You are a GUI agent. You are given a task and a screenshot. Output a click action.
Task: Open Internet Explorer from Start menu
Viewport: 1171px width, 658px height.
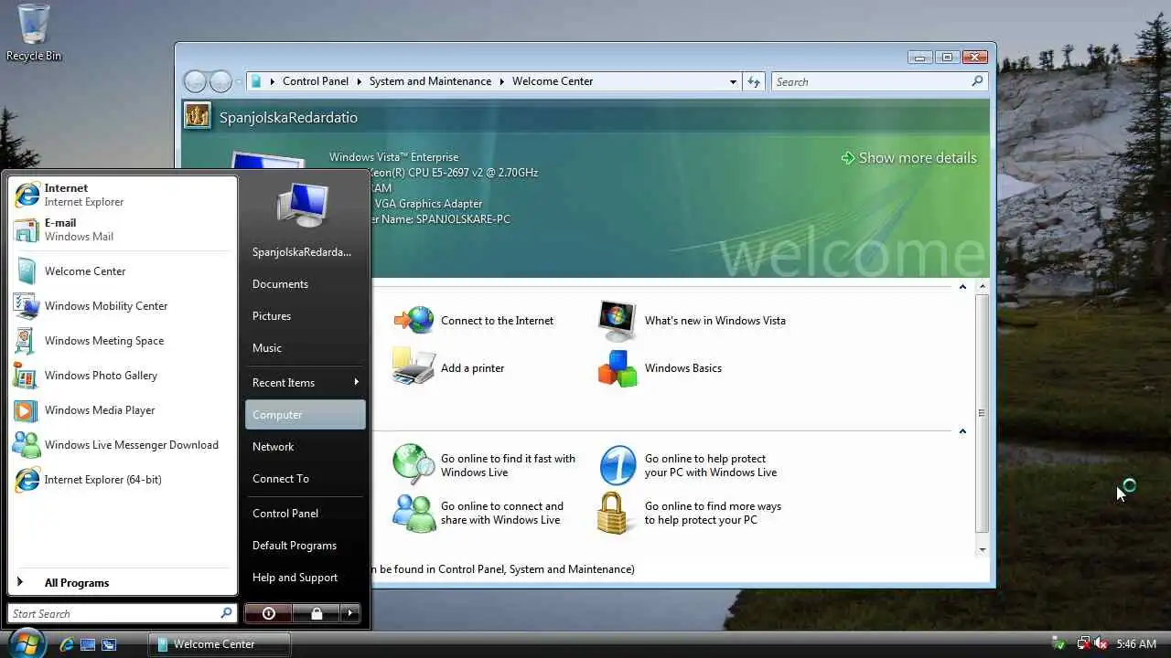coord(122,195)
